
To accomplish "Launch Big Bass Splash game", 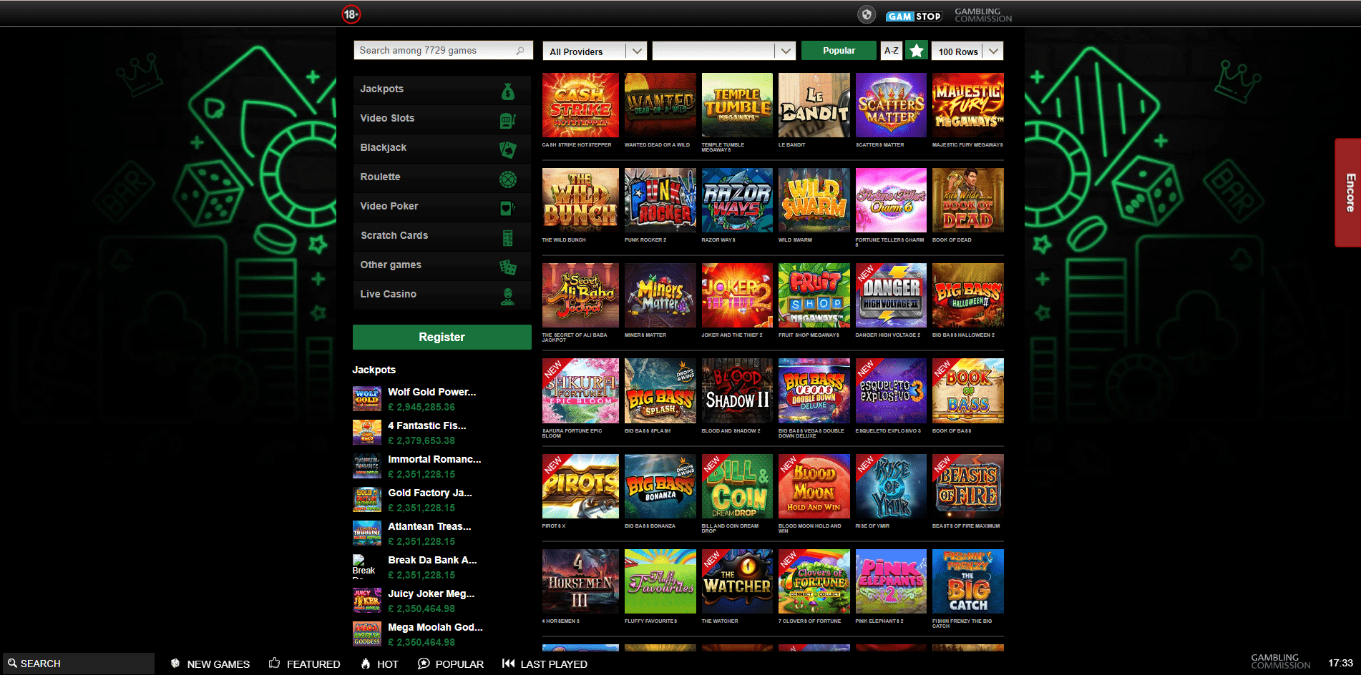I will pyautogui.click(x=660, y=390).
